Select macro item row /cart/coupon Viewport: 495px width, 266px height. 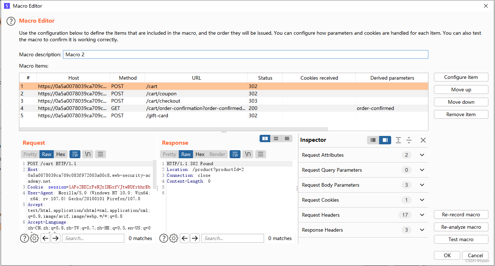(x=223, y=94)
